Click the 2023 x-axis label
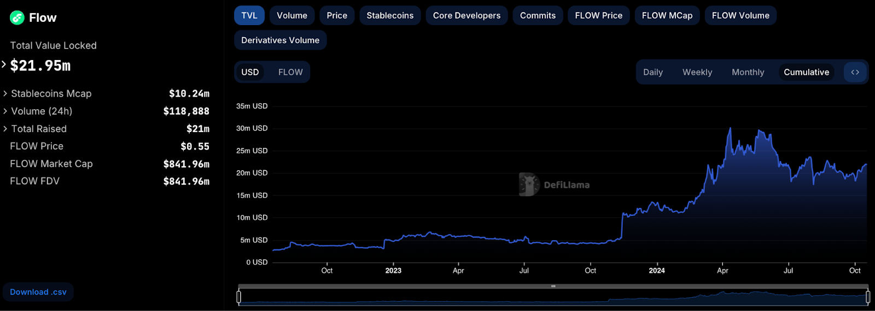Screen dimensions: 875x311 [393, 270]
